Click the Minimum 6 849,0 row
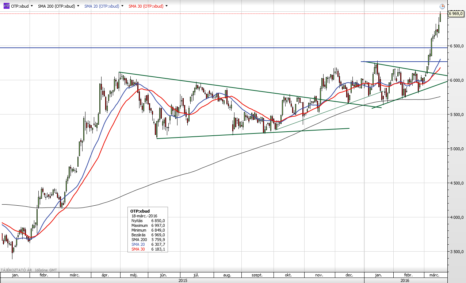The image size is (466, 283). 148,230
